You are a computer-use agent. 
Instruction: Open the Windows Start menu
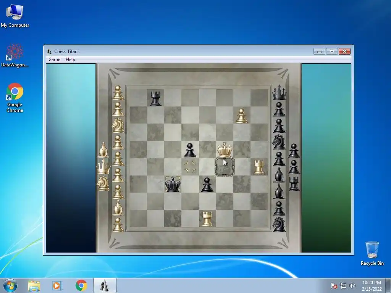(x=10, y=285)
